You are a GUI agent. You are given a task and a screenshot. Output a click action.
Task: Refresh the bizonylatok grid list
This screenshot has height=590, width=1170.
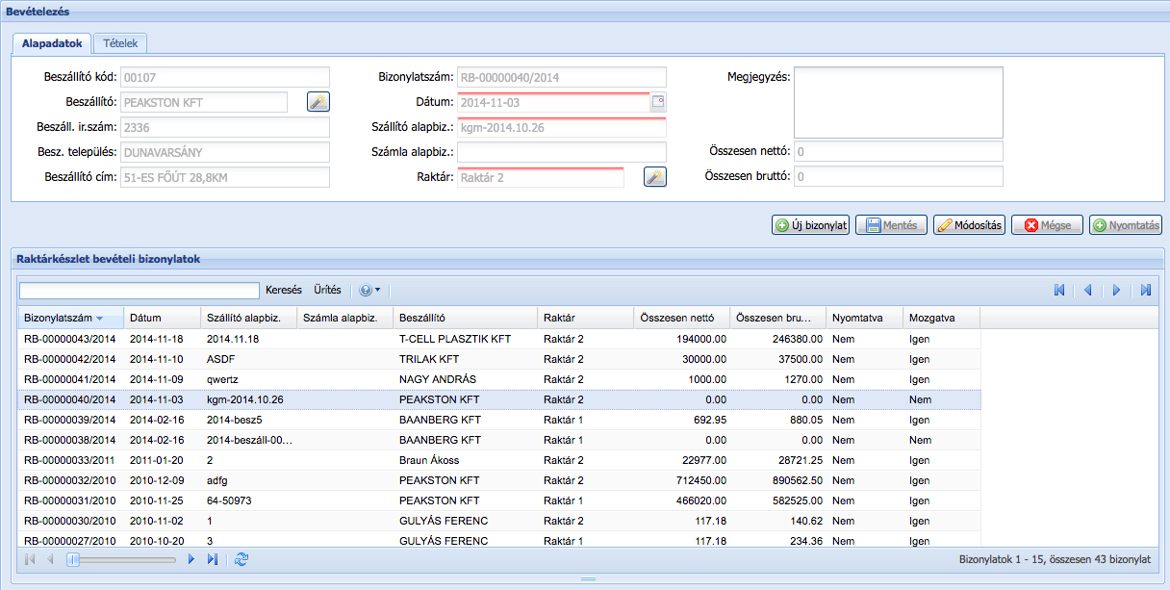(x=241, y=559)
